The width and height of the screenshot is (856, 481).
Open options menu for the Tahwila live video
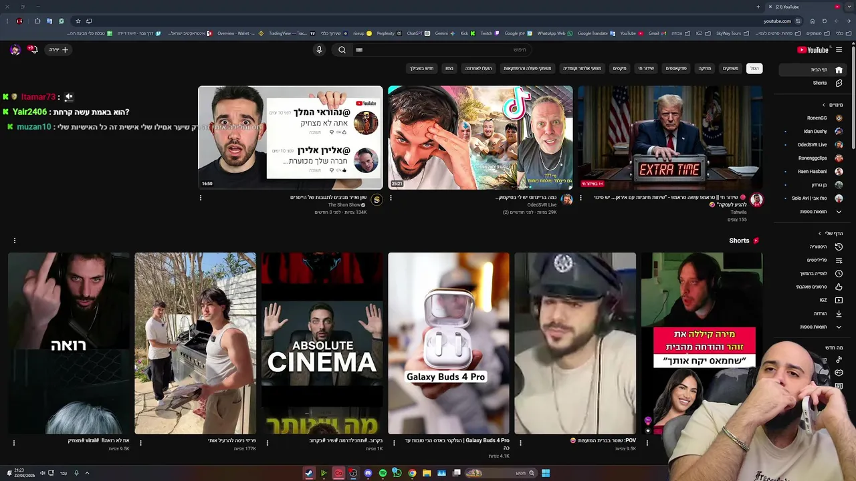pos(580,198)
